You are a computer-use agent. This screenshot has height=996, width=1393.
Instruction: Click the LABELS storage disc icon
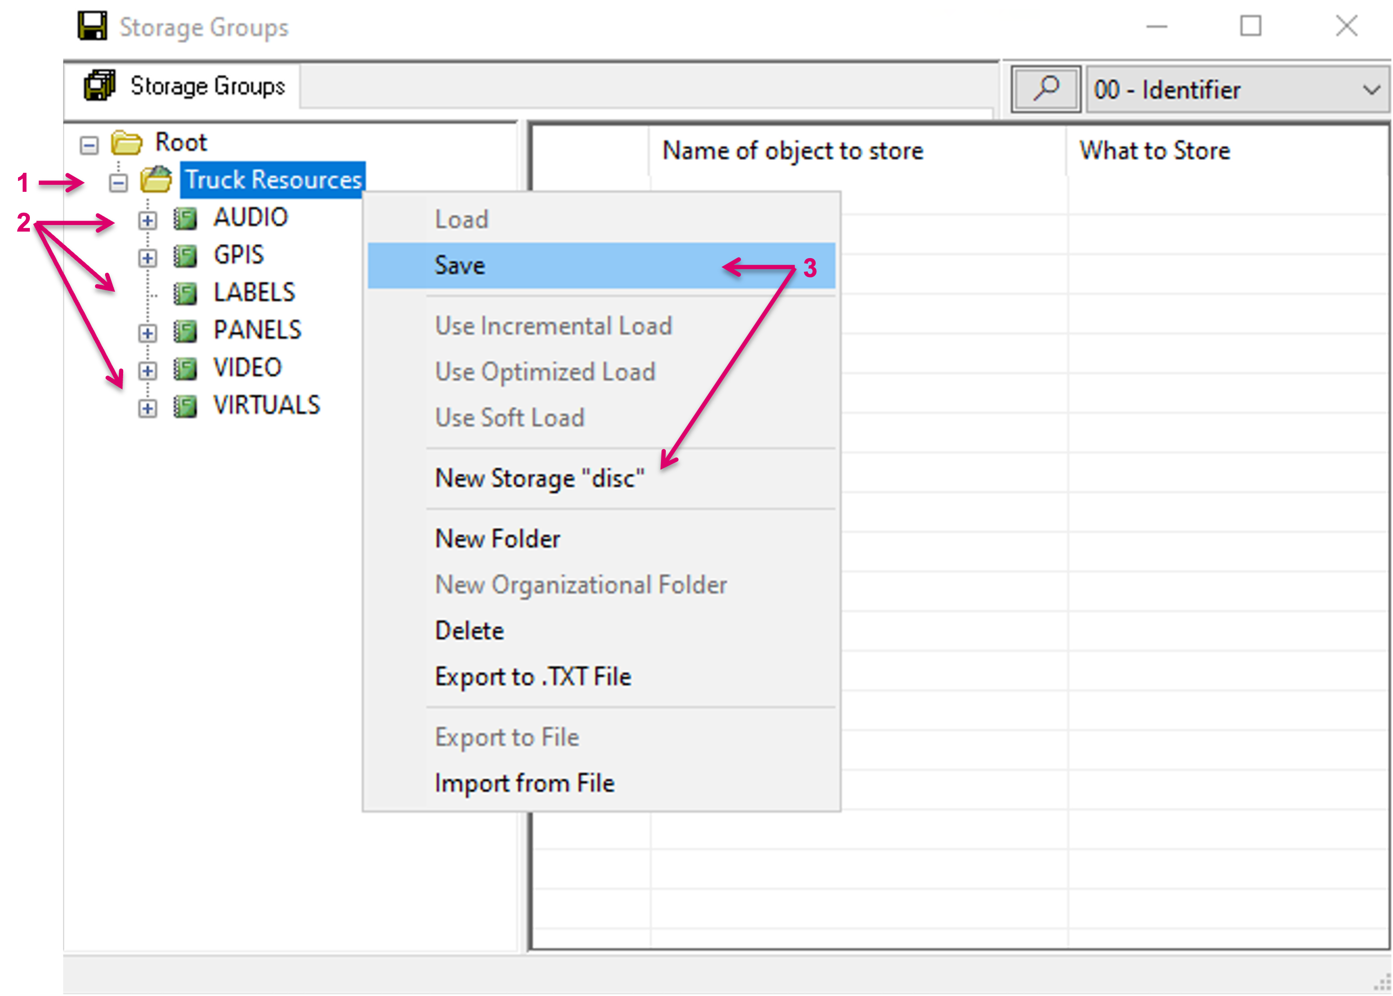coord(185,293)
